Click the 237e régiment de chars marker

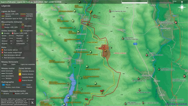coord(110,11)
